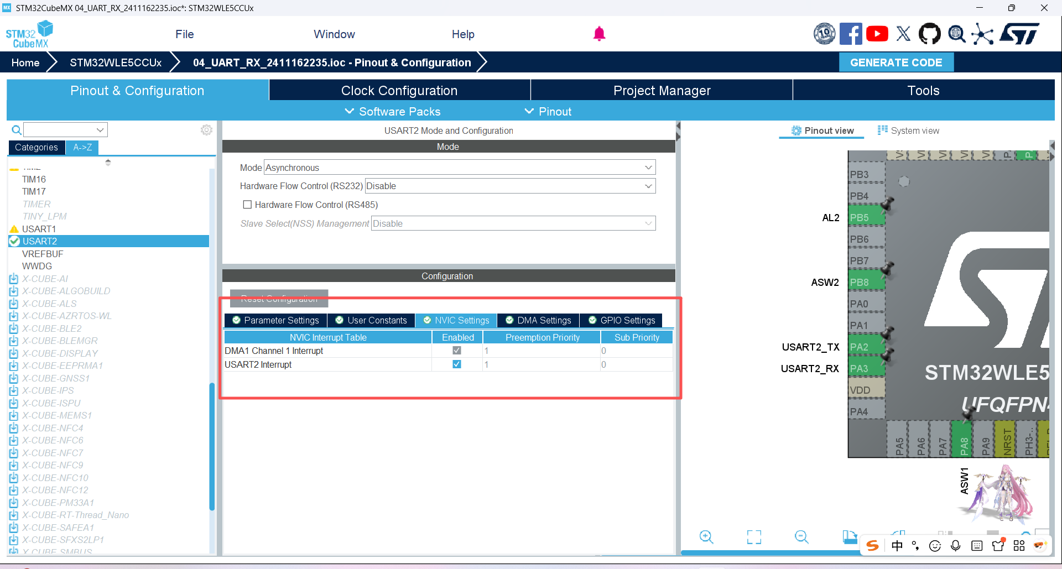The width and height of the screenshot is (1062, 569).
Task: Click the peripheral search magnifier icon
Action: point(17,130)
